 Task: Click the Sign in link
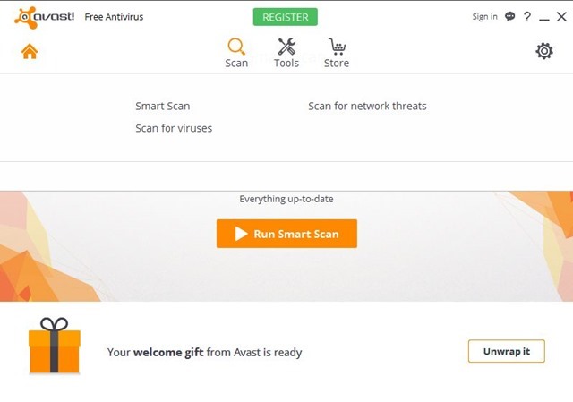click(484, 16)
